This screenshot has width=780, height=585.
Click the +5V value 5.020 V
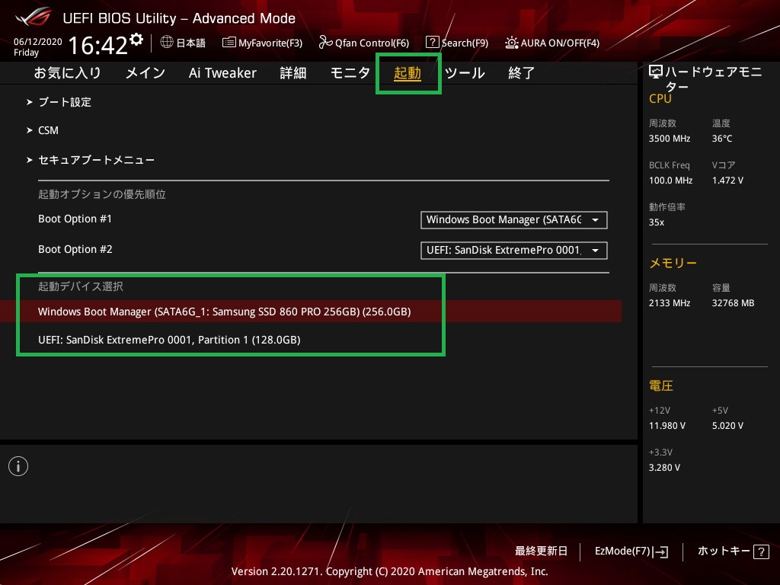pyautogui.click(x=727, y=426)
